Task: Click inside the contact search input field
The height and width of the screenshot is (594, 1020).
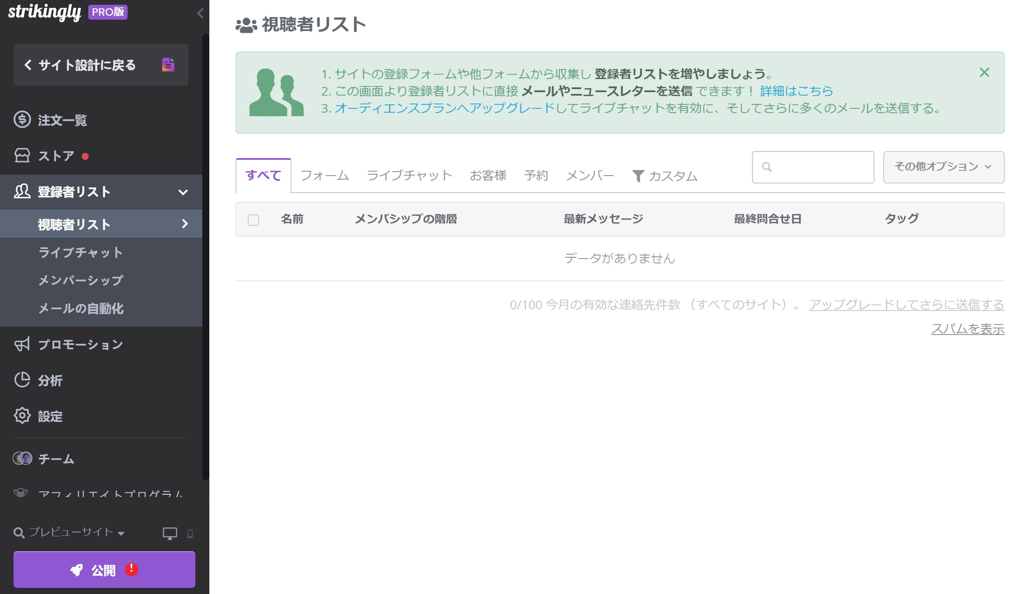Action: pyautogui.click(x=817, y=167)
